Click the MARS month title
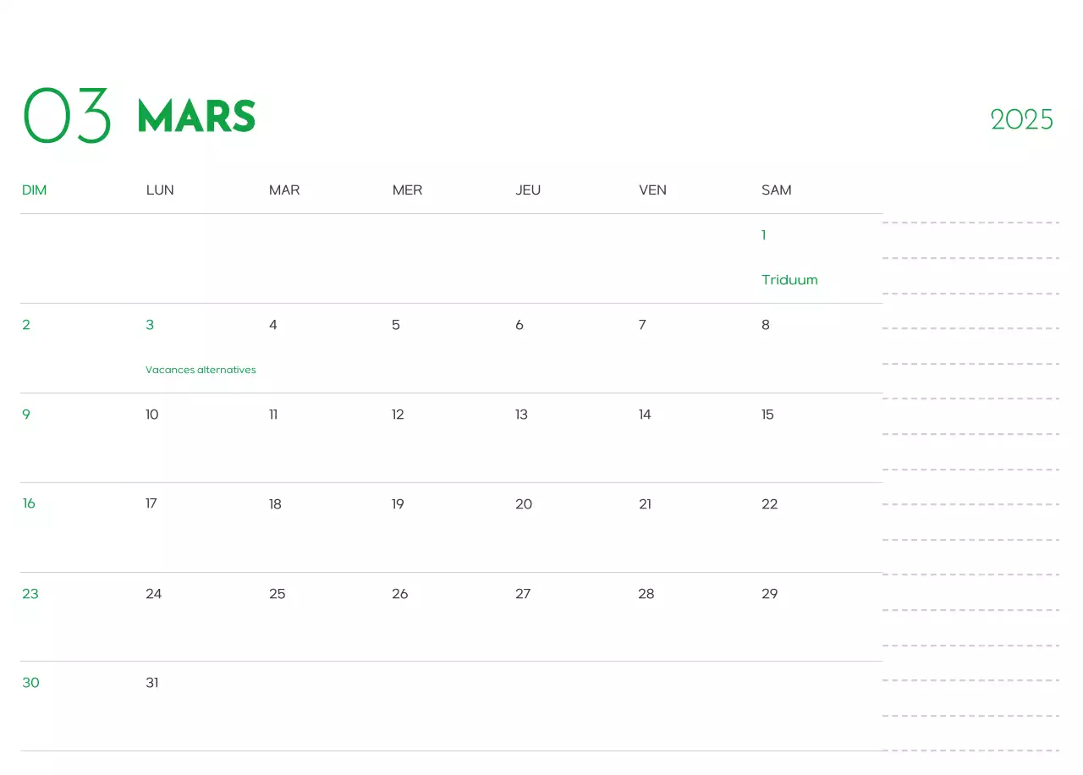The width and height of the screenshot is (1083, 775). (x=196, y=117)
